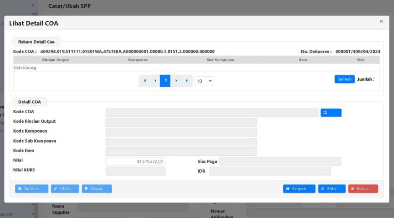Screen dimensions: 394x218
Task: Save with the Simpan button
Action: click(299, 189)
